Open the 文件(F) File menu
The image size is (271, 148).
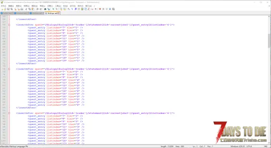coord(3,6)
